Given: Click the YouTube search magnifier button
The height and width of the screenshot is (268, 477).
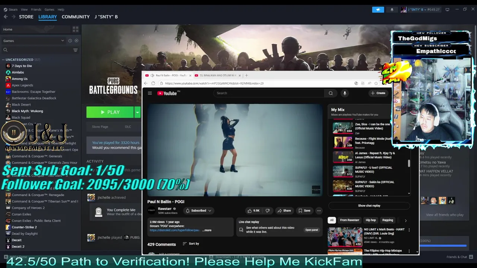Looking at the screenshot, I should tap(331, 93).
